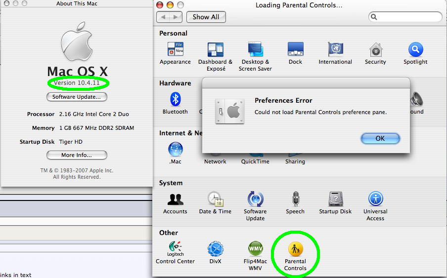Open the Dock preference pane
The height and width of the screenshot is (278, 447).
click(x=295, y=53)
